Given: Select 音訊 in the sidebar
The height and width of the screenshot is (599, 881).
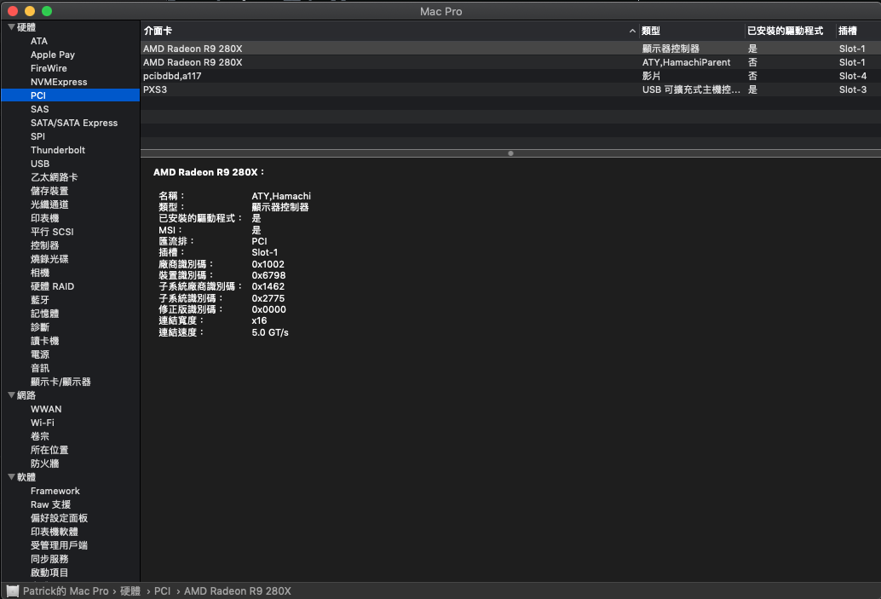Looking at the screenshot, I should pos(40,368).
